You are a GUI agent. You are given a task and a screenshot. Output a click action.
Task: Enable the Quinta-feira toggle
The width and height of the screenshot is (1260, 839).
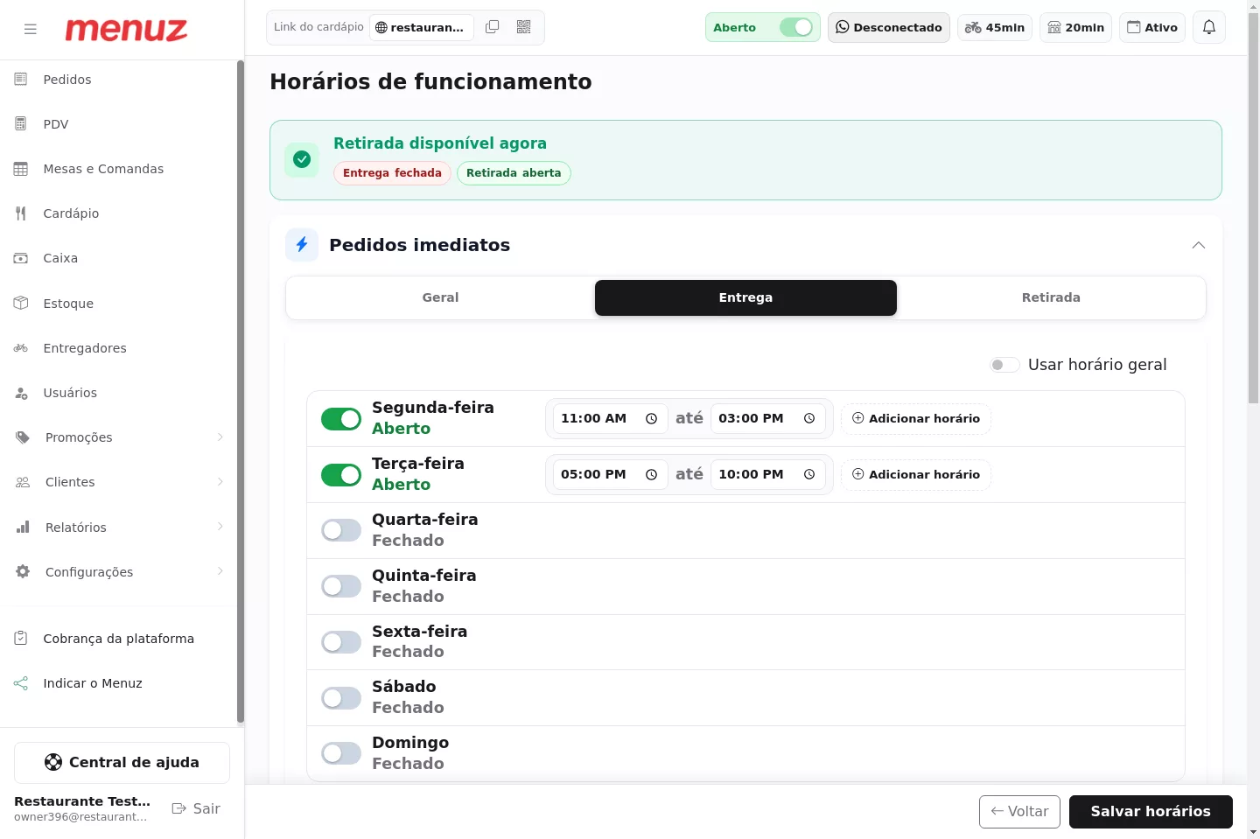pos(341,586)
